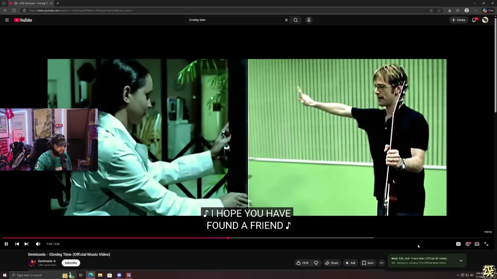Image resolution: width=497 pixels, height=279 pixels.
Task: Open Microsoft Edge from taskbar
Action: pyautogui.click(x=90, y=275)
